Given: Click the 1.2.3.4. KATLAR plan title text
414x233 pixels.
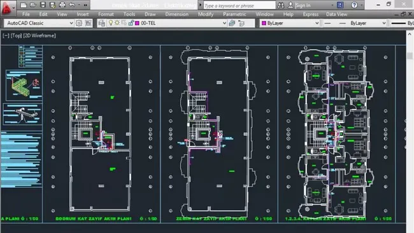Looking at the screenshot, I should [x=325, y=219].
